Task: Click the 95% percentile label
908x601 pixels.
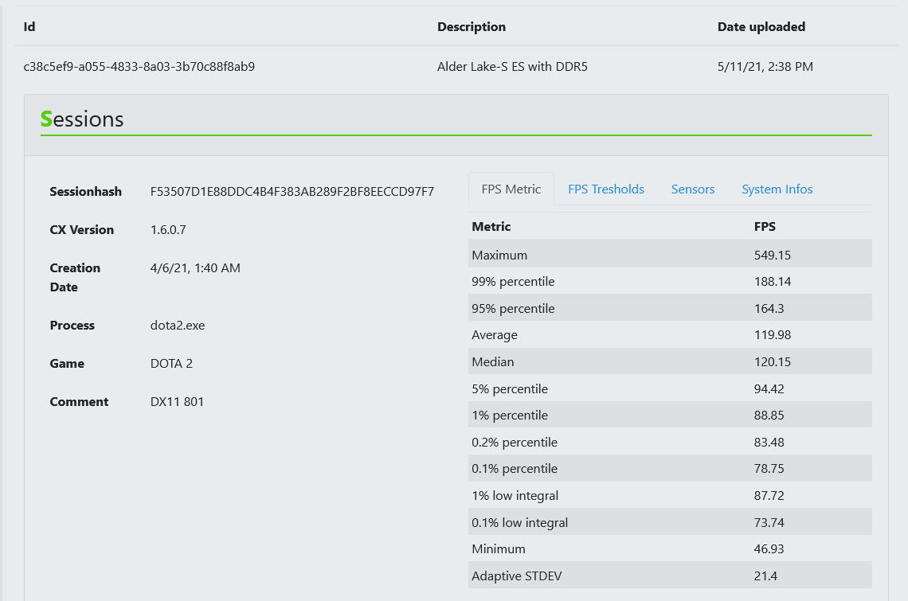Action: pos(513,309)
